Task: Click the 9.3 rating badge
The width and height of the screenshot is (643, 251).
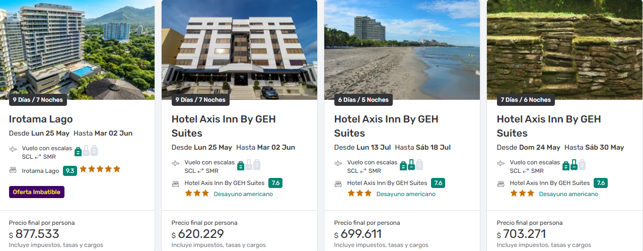Action: click(70, 171)
